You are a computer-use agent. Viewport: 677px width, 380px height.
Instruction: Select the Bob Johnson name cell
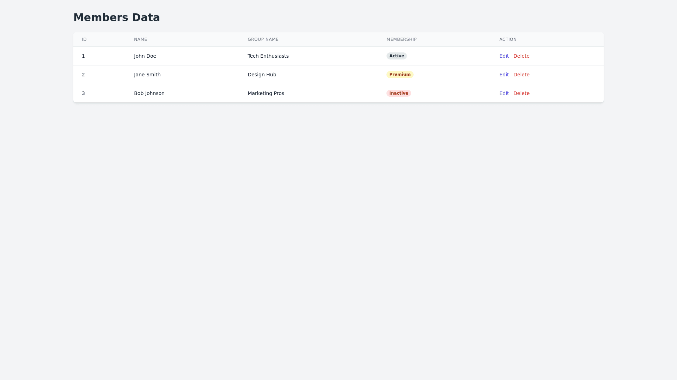pyautogui.click(x=149, y=93)
